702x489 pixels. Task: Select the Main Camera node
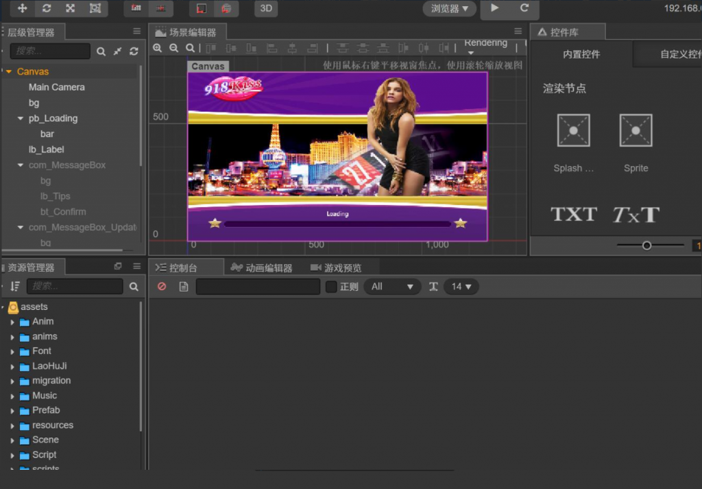[x=57, y=87]
